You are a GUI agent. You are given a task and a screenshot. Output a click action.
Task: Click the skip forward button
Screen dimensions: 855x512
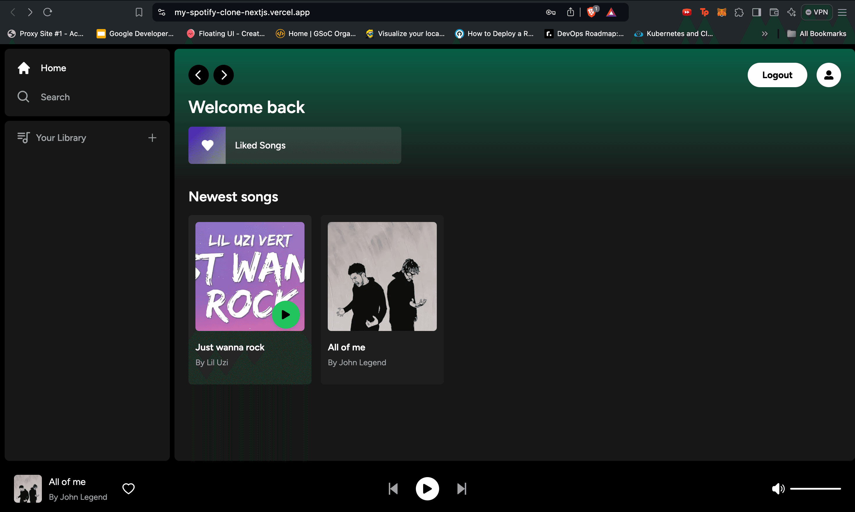pyautogui.click(x=462, y=488)
